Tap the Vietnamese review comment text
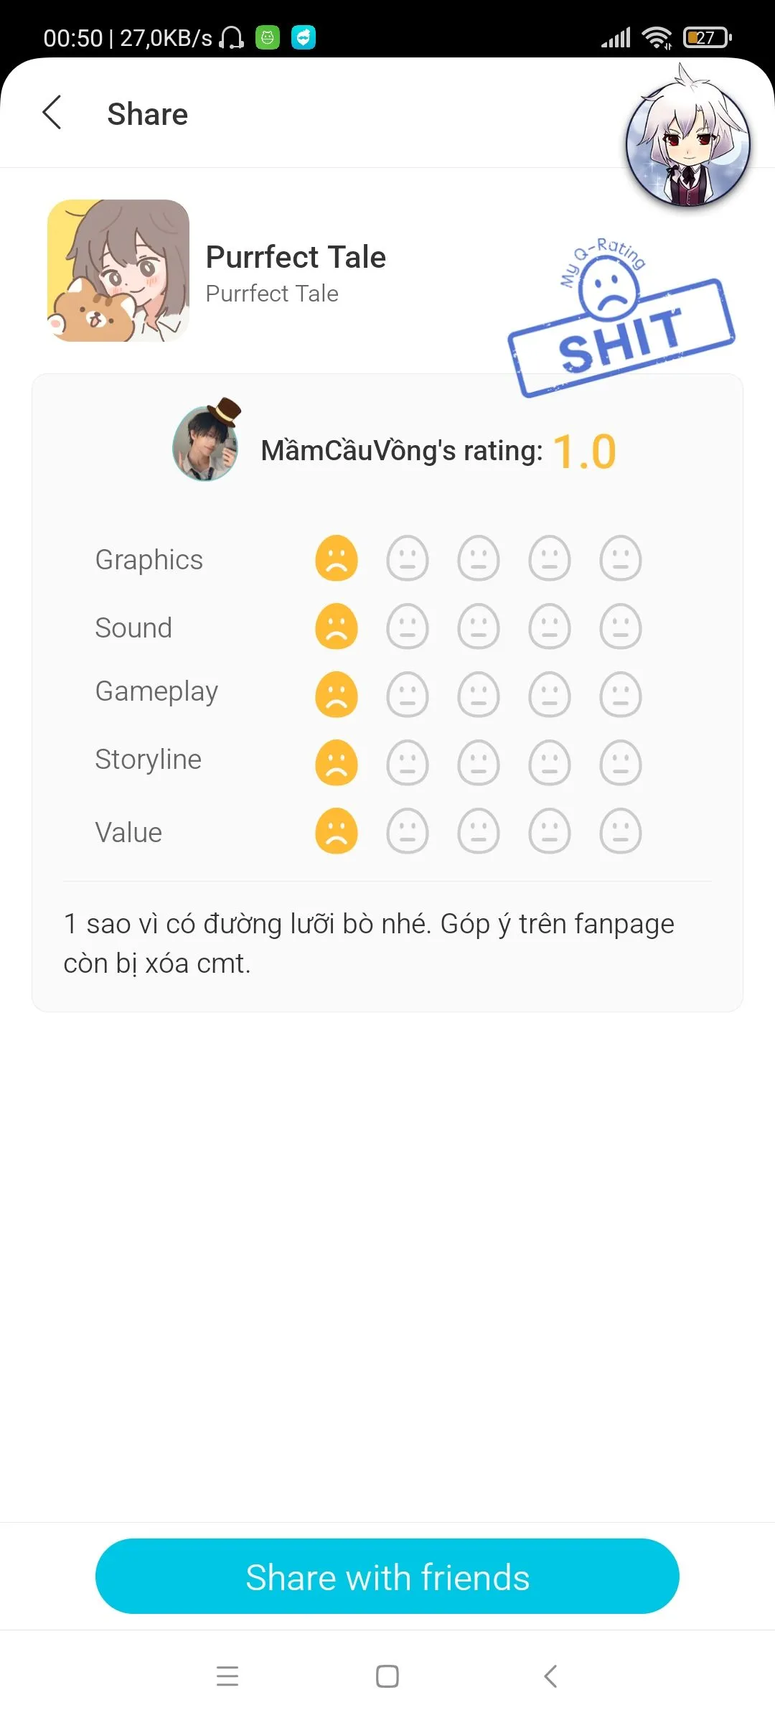The height and width of the screenshot is (1723, 775). 369,943
